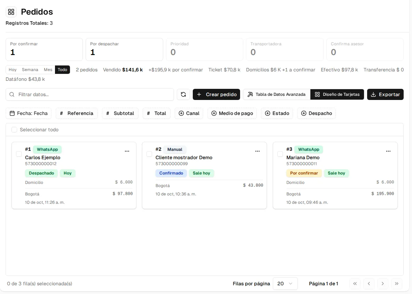412x294 pixels.
Task: Select the checkbox for Carlos Ejemplo order
Action: 19,154
